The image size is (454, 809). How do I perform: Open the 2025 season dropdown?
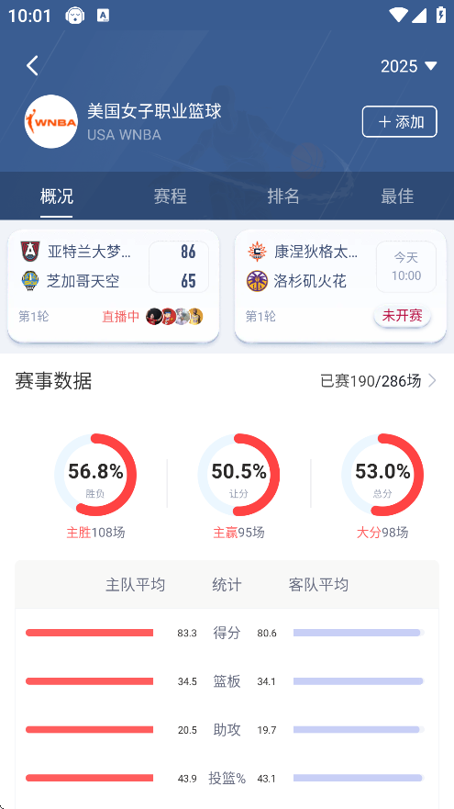[x=409, y=66]
